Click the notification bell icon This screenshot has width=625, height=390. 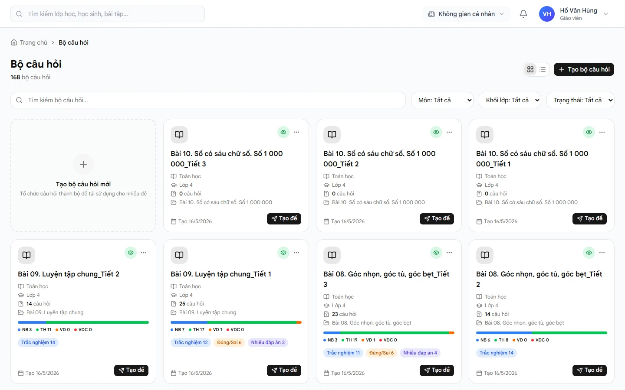pyautogui.click(x=523, y=14)
